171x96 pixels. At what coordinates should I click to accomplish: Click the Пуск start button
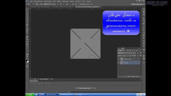(30, 95)
